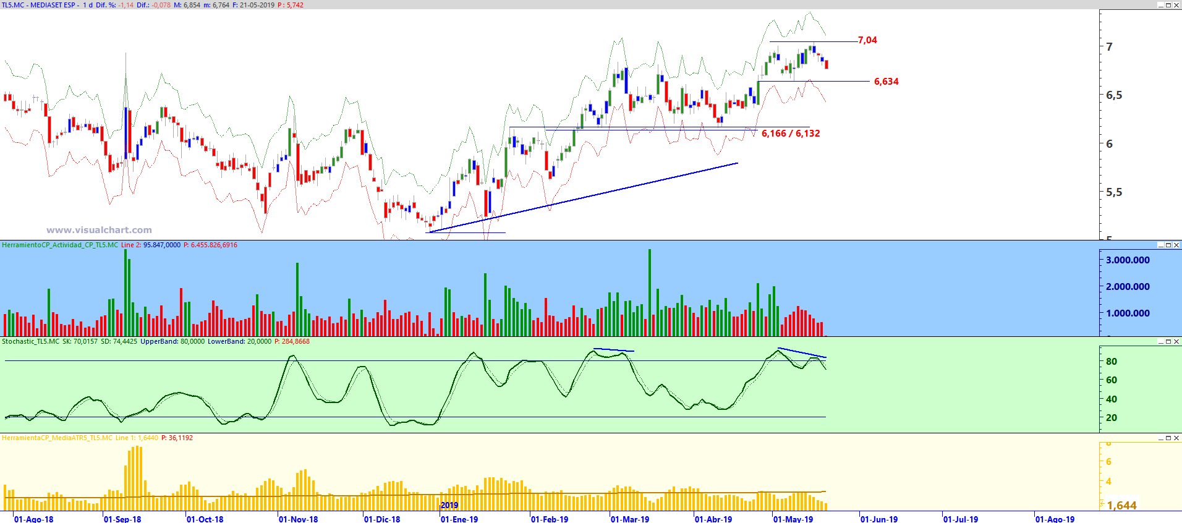
Task: Click the 01-Jun-19 date on time axis
Action: tap(879, 519)
